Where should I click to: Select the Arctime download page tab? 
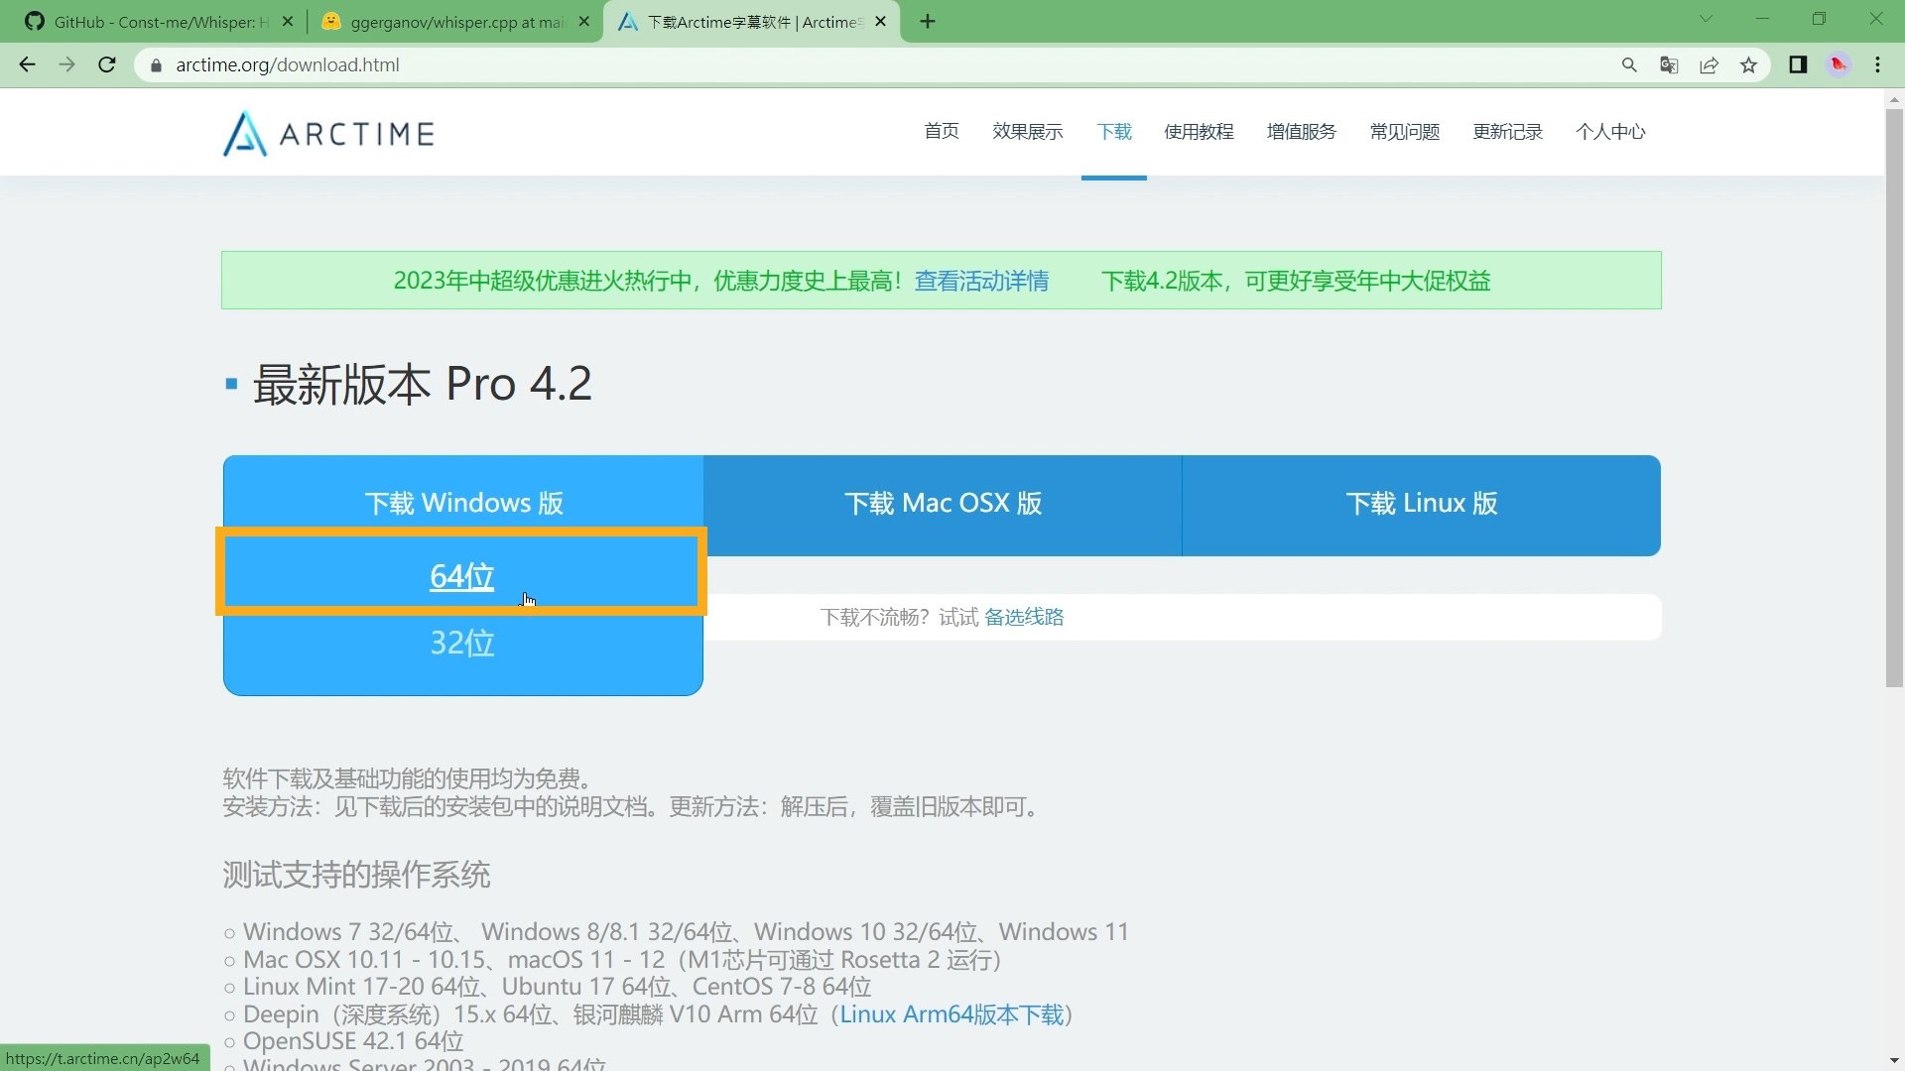(x=752, y=22)
